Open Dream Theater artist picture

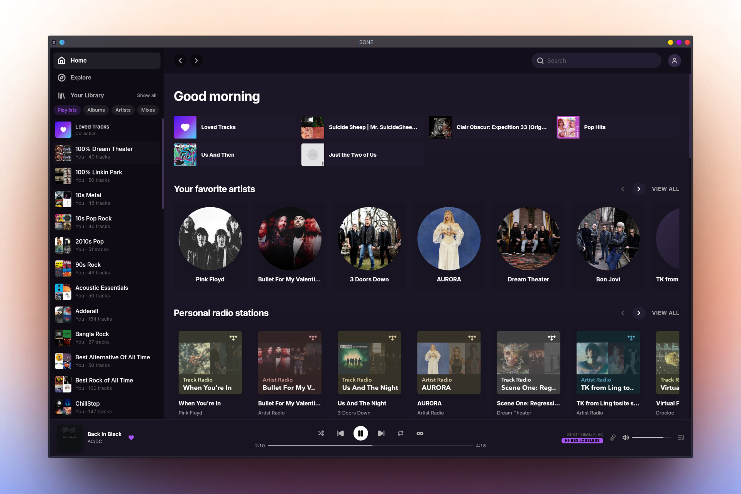pos(528,239)
